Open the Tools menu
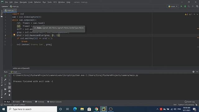 (49, 2)
